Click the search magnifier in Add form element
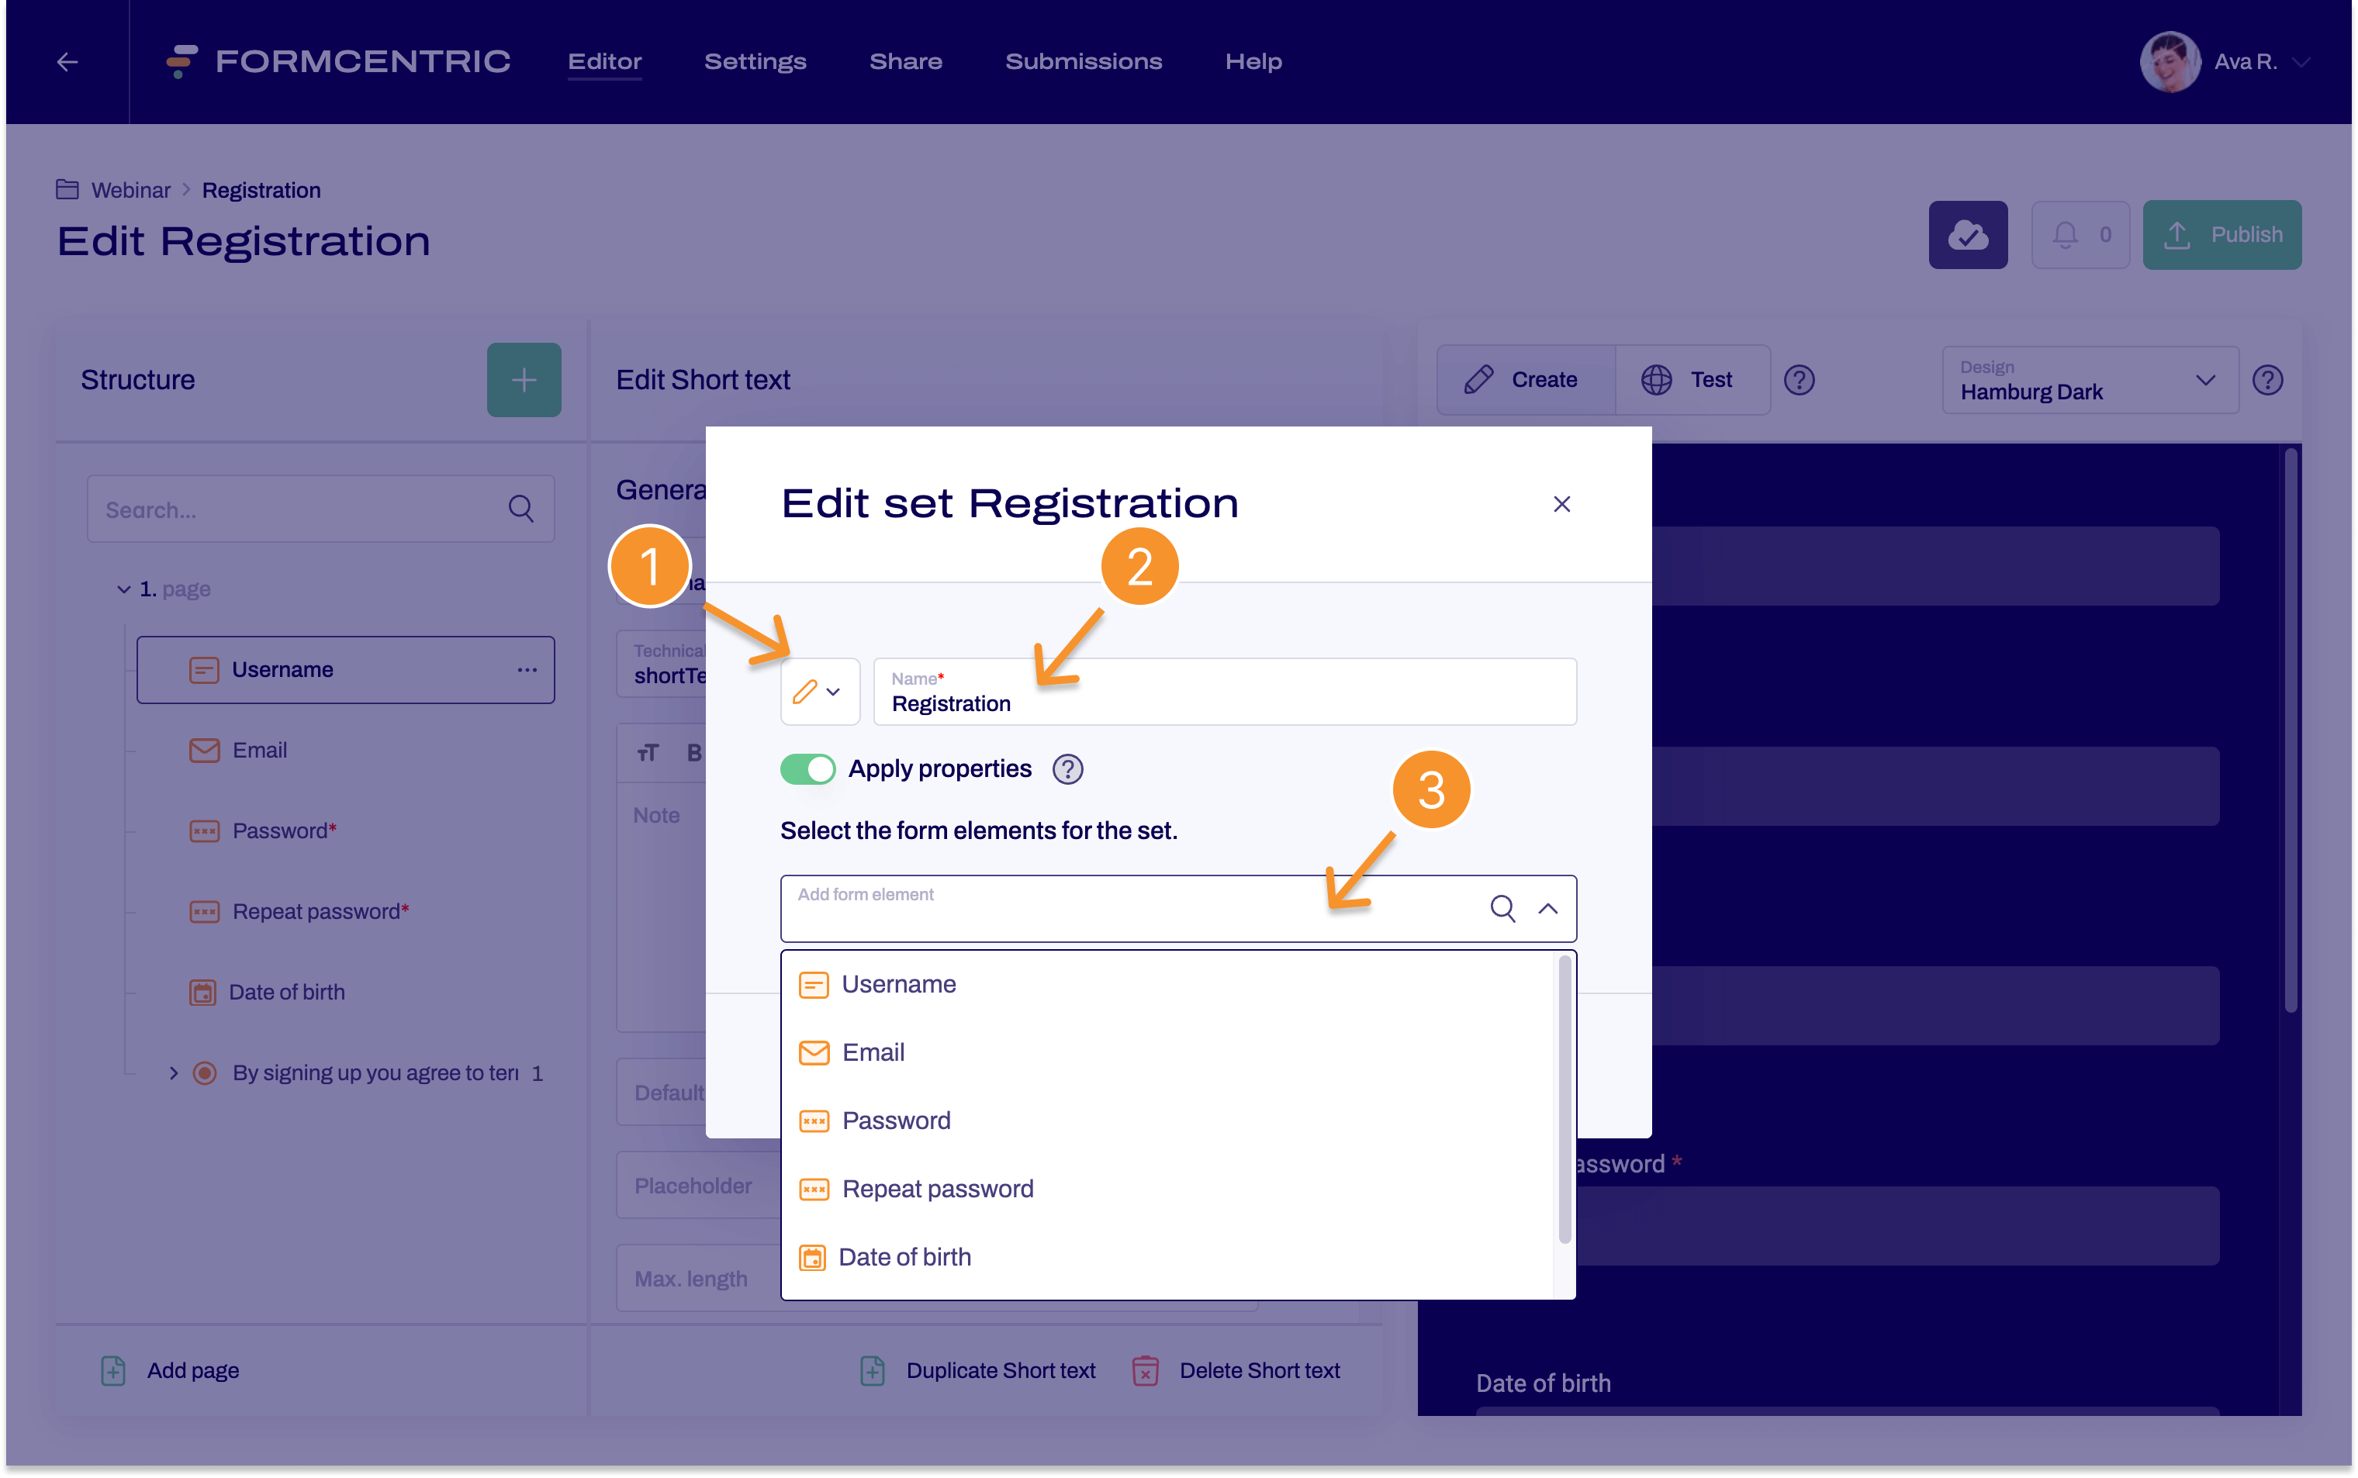2358x1478 pixels. (x=1502, y=908)
